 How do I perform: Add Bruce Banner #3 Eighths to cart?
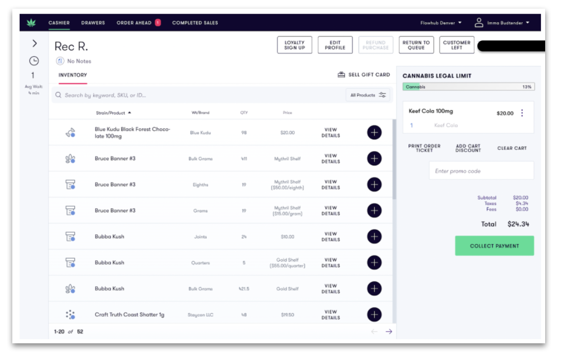click(x=374, y=185)
